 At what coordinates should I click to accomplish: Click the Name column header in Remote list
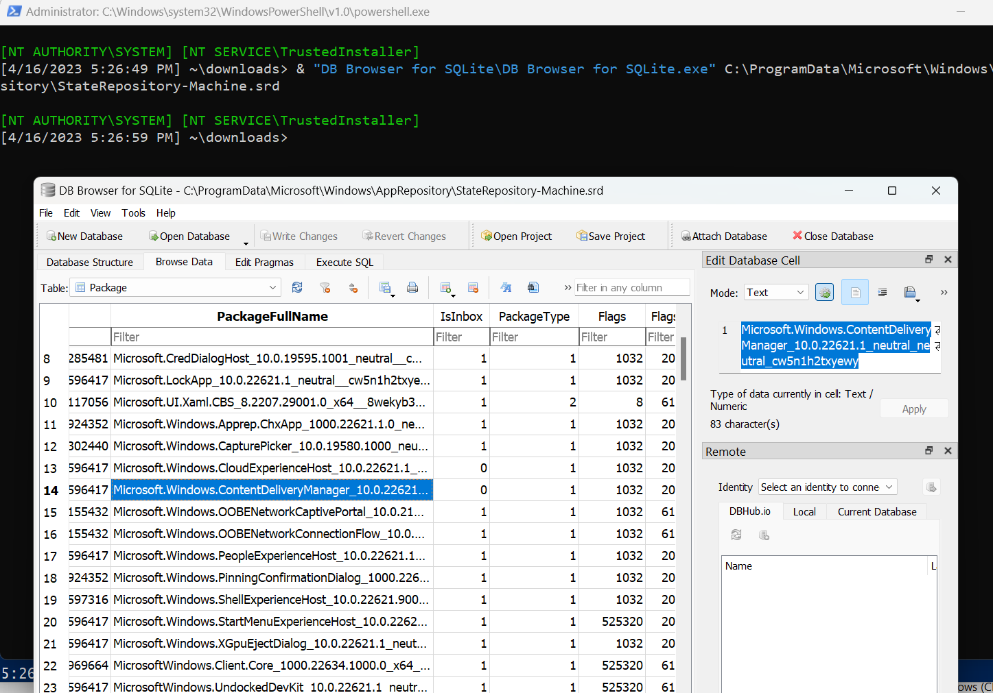(x=826, y=566)
